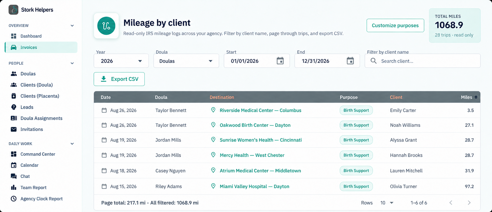Open Riverside Medical Center — Columbus link

[x=260, y=110]
